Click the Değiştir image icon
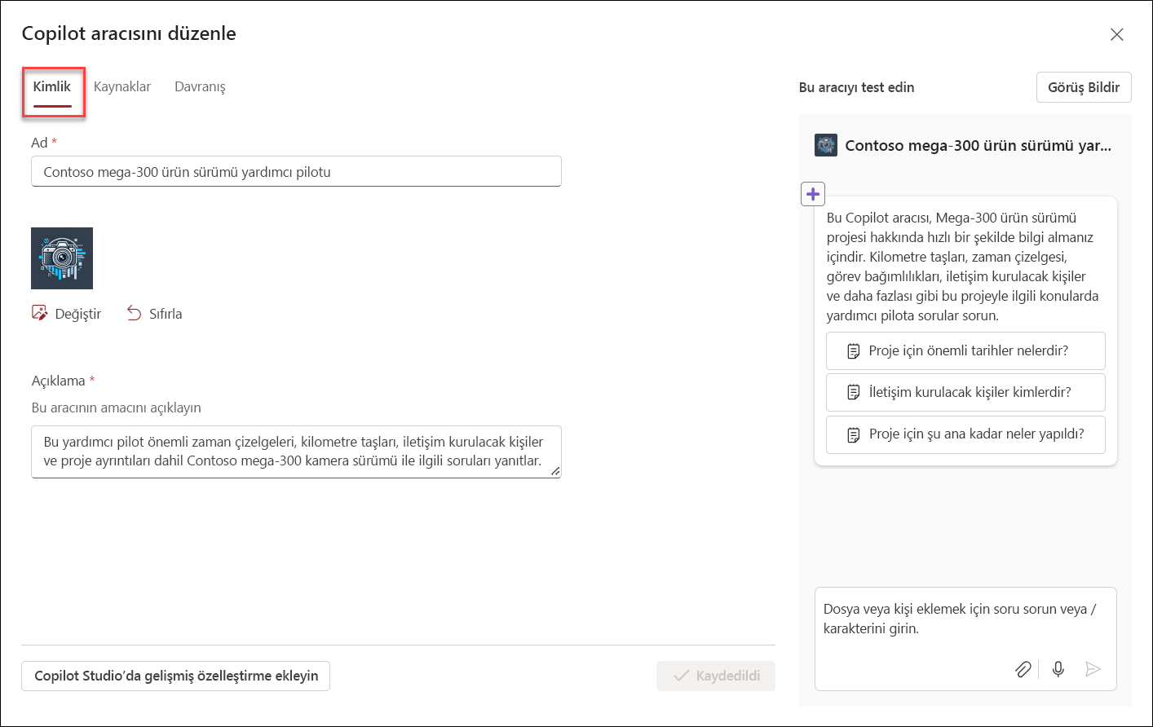 [39, 313]
